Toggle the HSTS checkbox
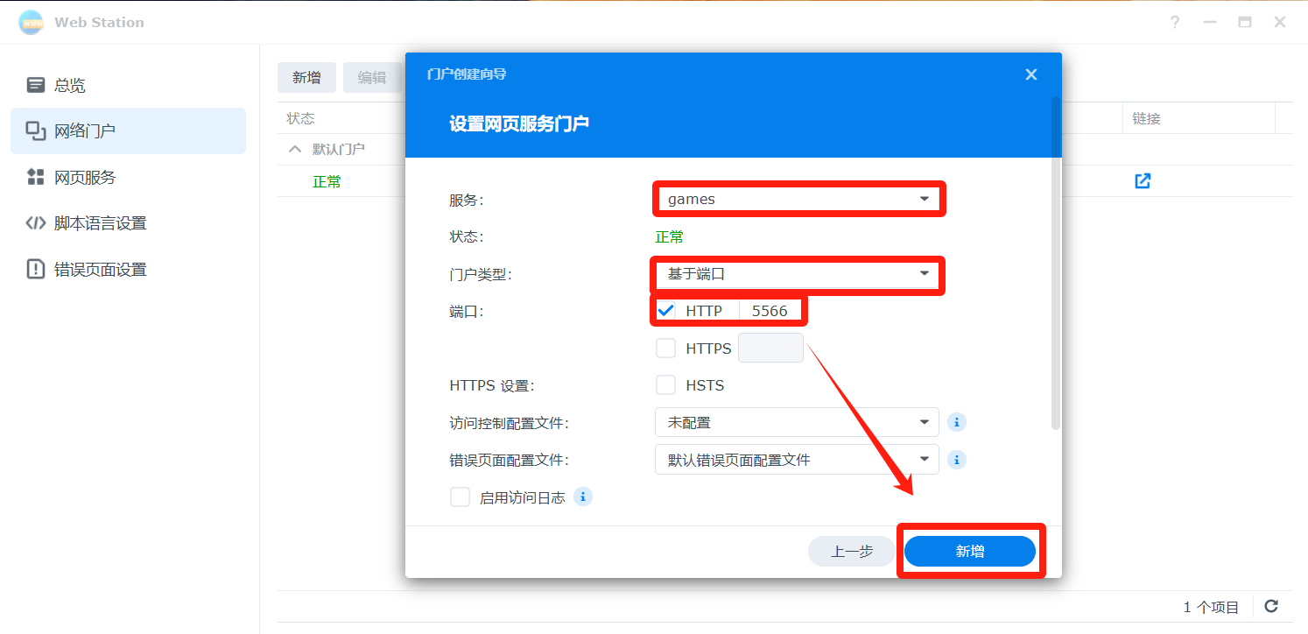 pos(666,385)
